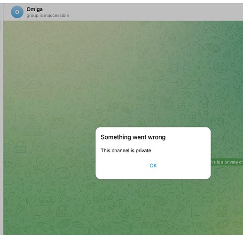Dismiss the error with the OK button
Screen dimensions: 243x235
pos(153,165)
